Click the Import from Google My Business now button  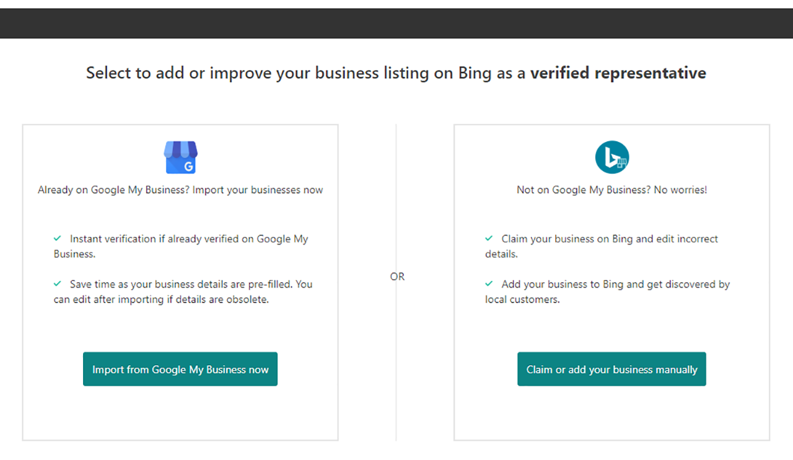(180, 369)
